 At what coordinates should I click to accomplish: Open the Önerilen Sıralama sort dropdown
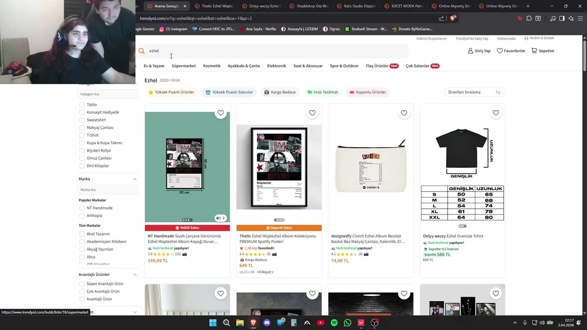(x=475, y=92)
